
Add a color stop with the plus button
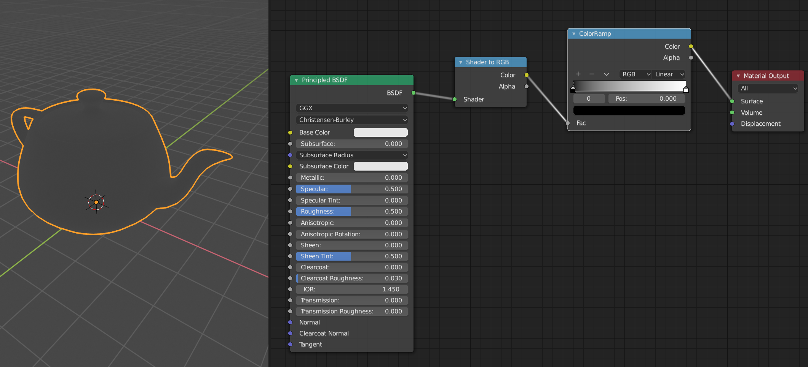click(x=578, y=74)
